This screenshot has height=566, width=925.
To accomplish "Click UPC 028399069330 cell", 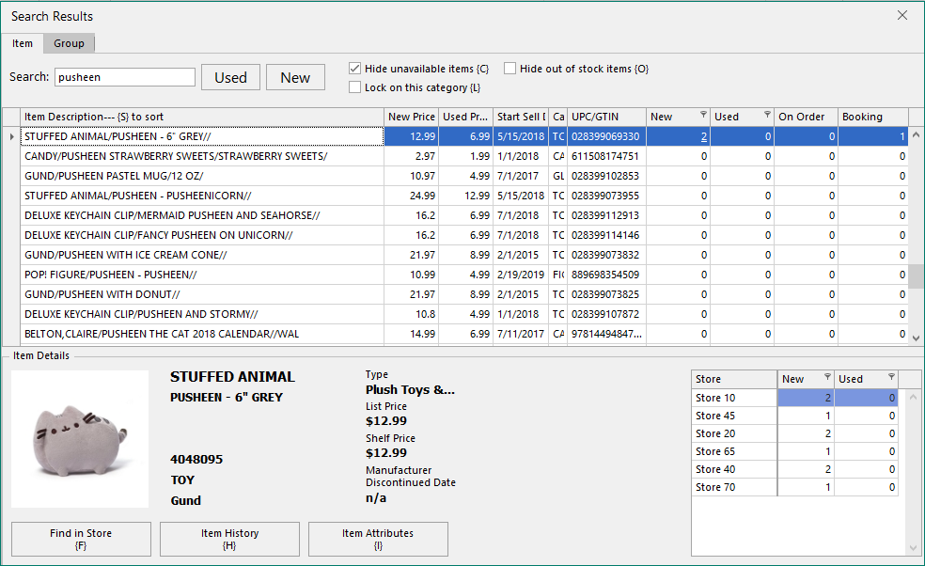I will pyautogui.click(x=606, y=136).
